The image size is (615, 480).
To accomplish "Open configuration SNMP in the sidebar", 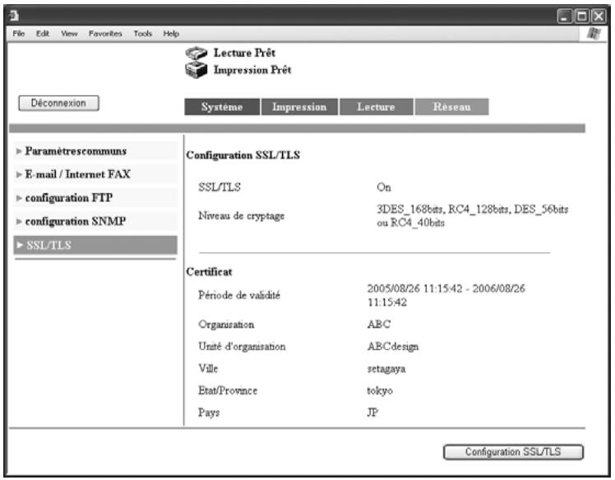I will coord(95,221).
